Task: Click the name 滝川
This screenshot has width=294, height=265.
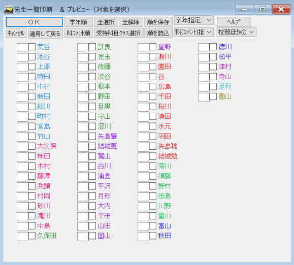Action: 44,216
